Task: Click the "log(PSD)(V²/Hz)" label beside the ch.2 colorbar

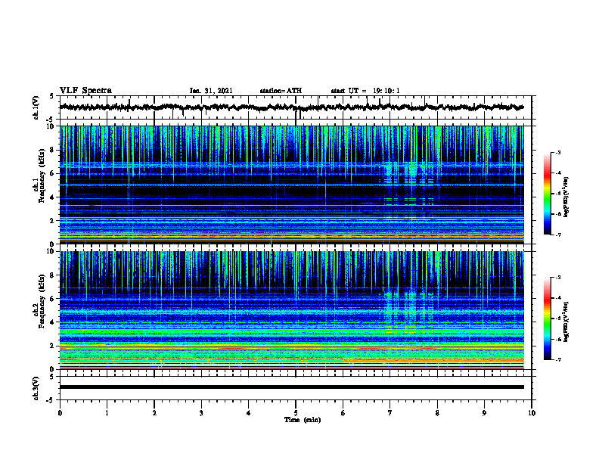Action: coord(566,322)
